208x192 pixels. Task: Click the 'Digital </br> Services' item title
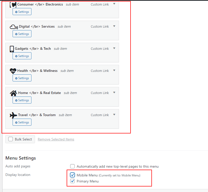click(x=37, y=26)
